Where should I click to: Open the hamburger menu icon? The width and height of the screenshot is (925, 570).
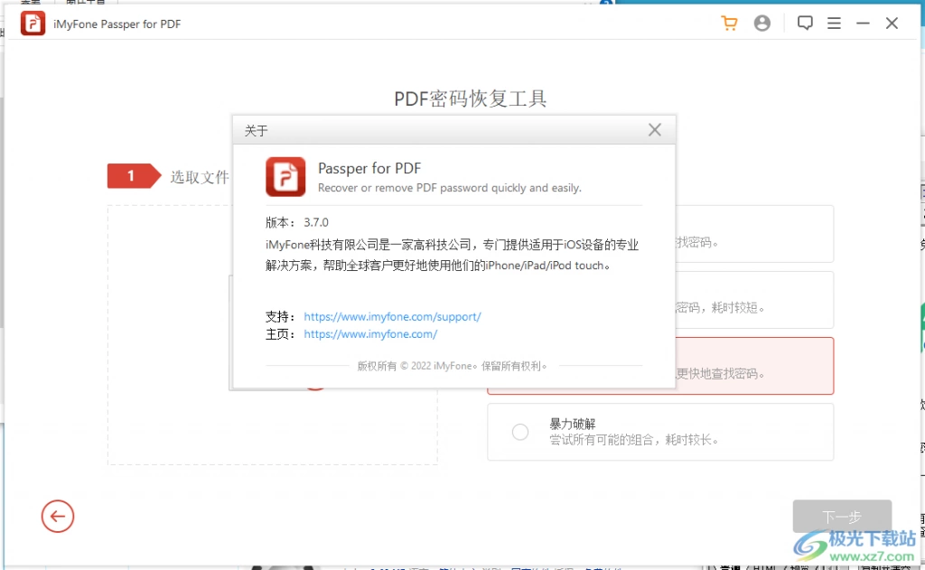(x=834, y=23)
